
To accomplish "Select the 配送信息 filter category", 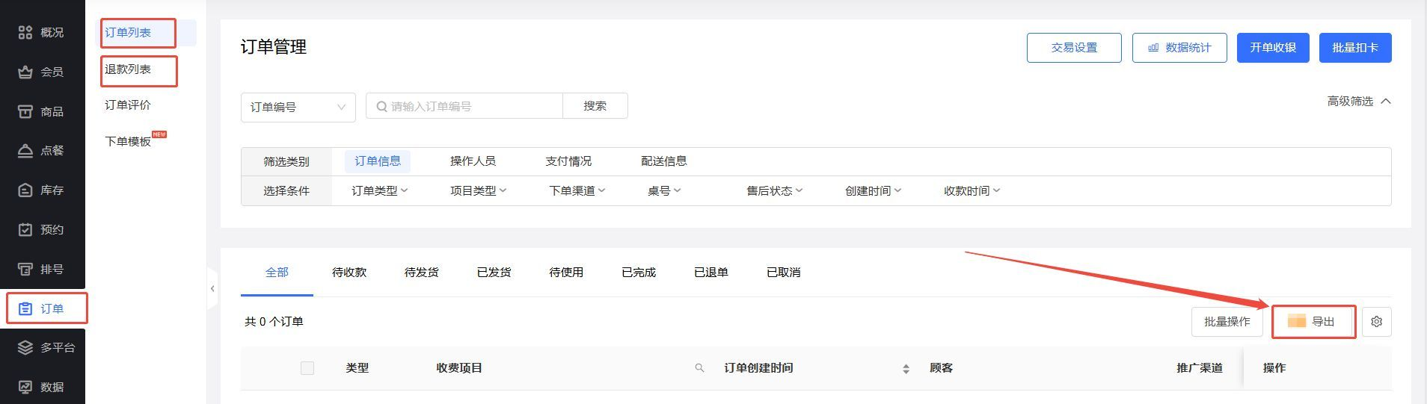I will (x=664, y=161).
